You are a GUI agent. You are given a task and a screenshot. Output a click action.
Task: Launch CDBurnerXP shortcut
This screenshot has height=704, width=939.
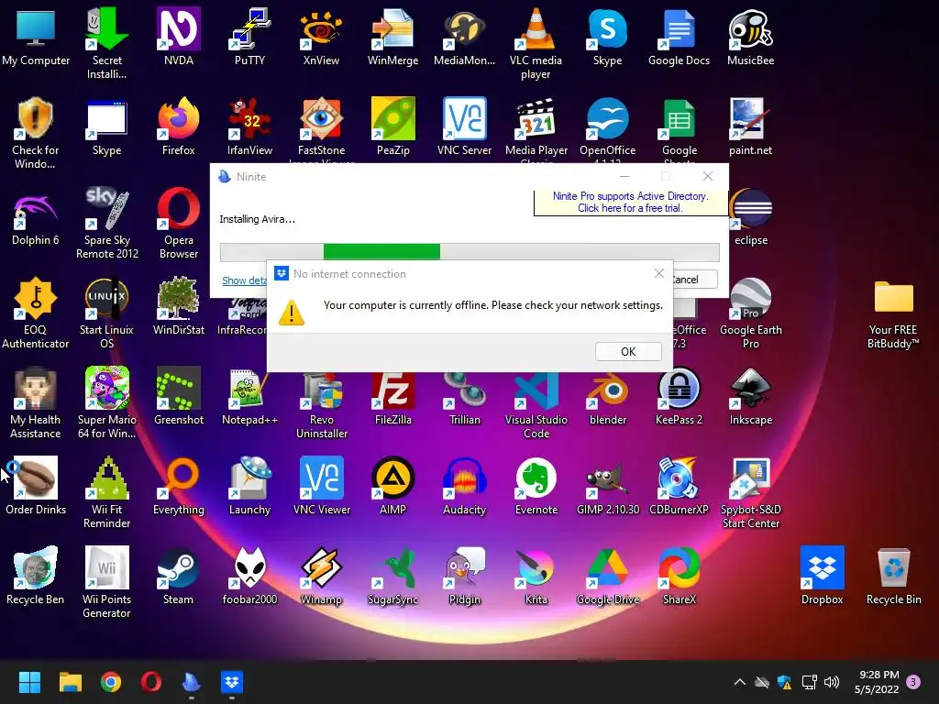(x=679, y=486)
